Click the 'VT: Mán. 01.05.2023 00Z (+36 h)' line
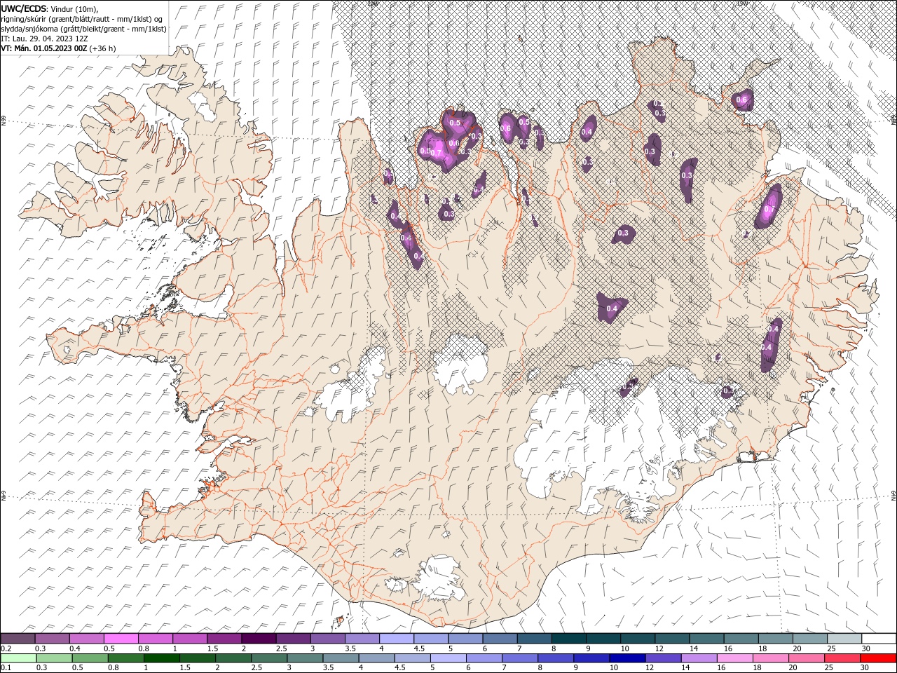 click(x=59, y=48)
